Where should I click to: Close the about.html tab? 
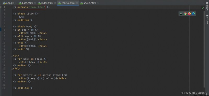click(x=98, y=3)
